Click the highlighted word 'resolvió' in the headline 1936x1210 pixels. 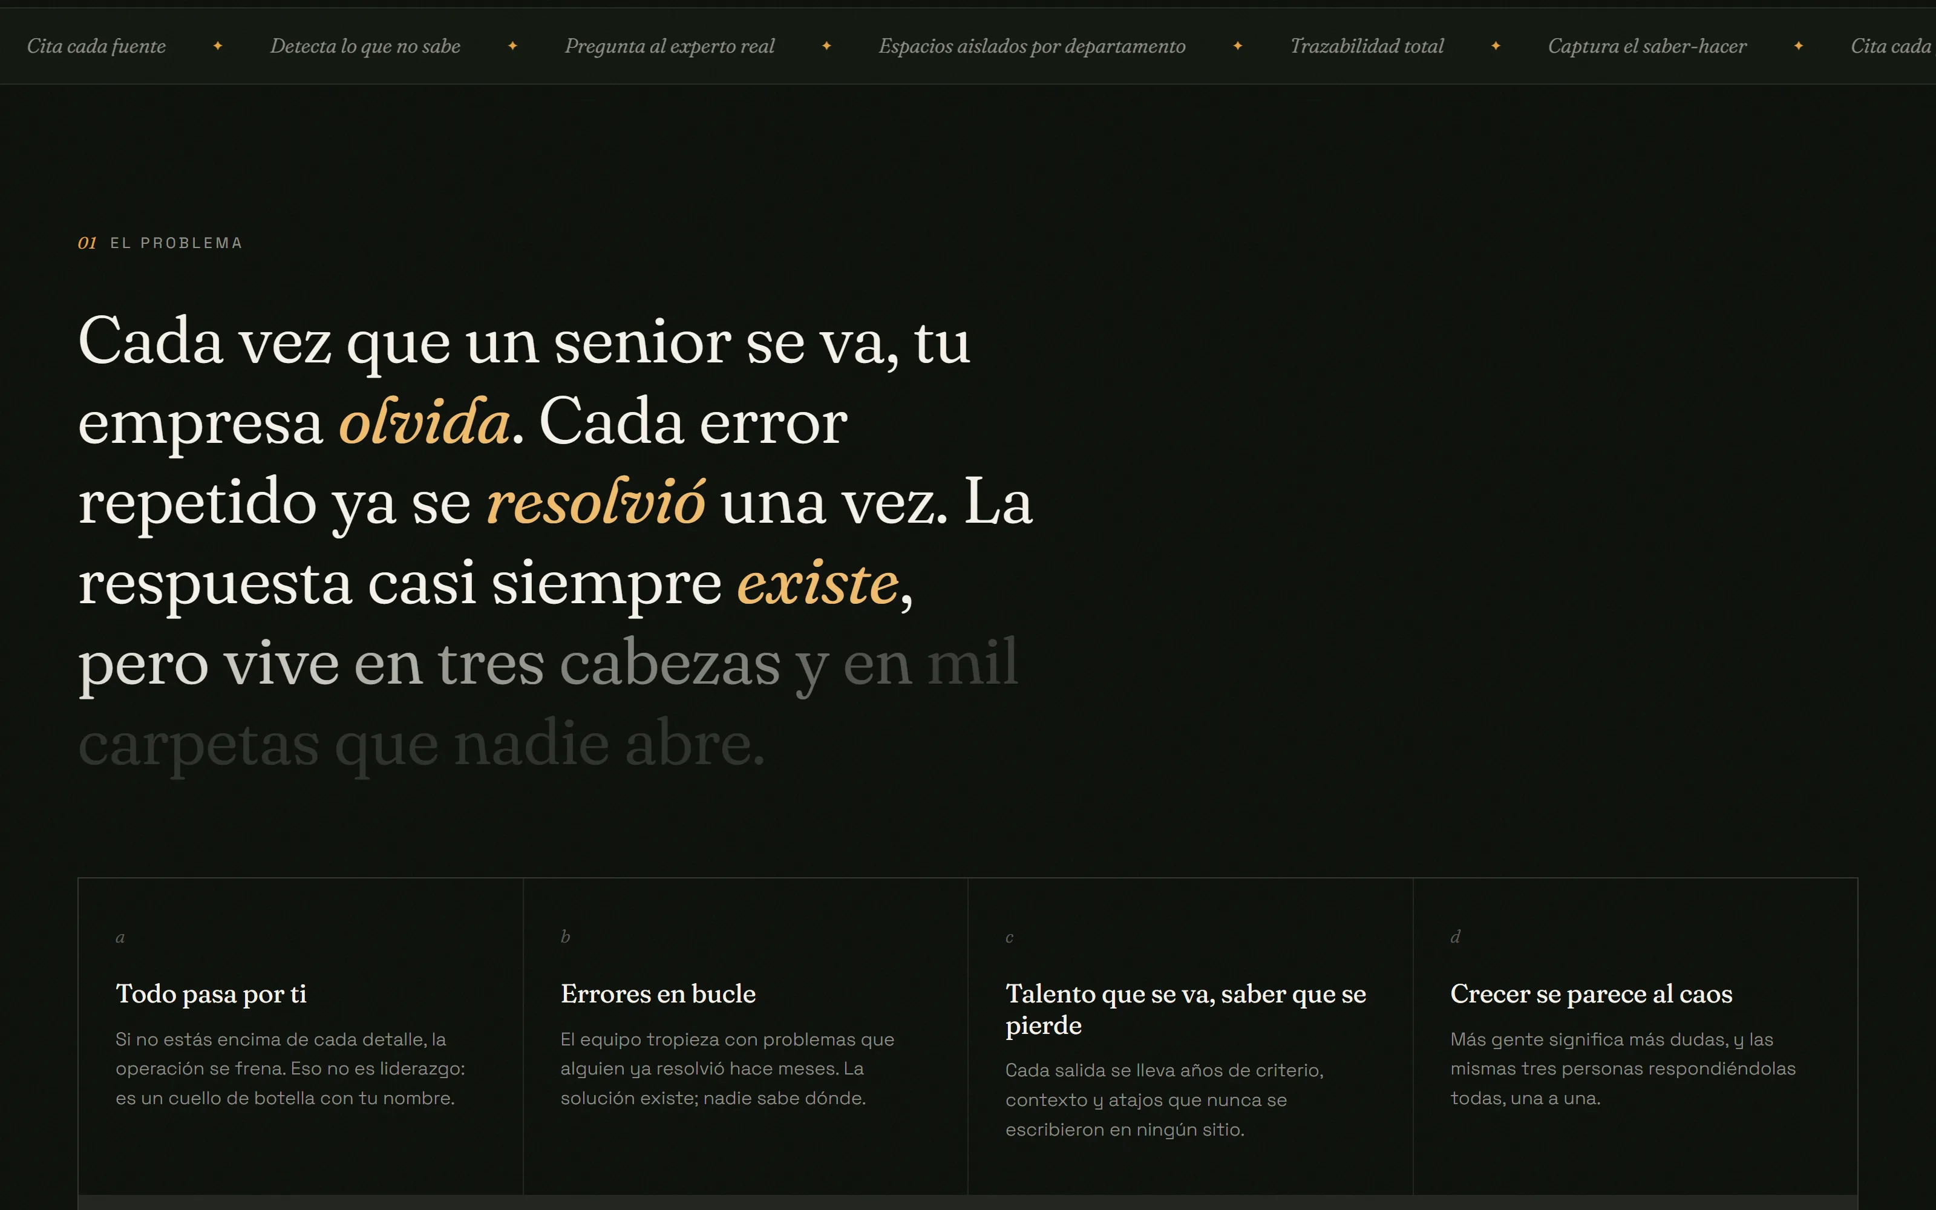click(596, 502)
